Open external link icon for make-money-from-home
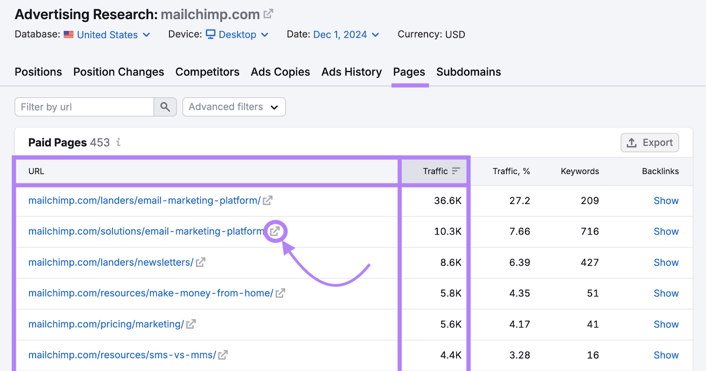The width and height of the screenshot is (706, 371). tap(281, 293)
